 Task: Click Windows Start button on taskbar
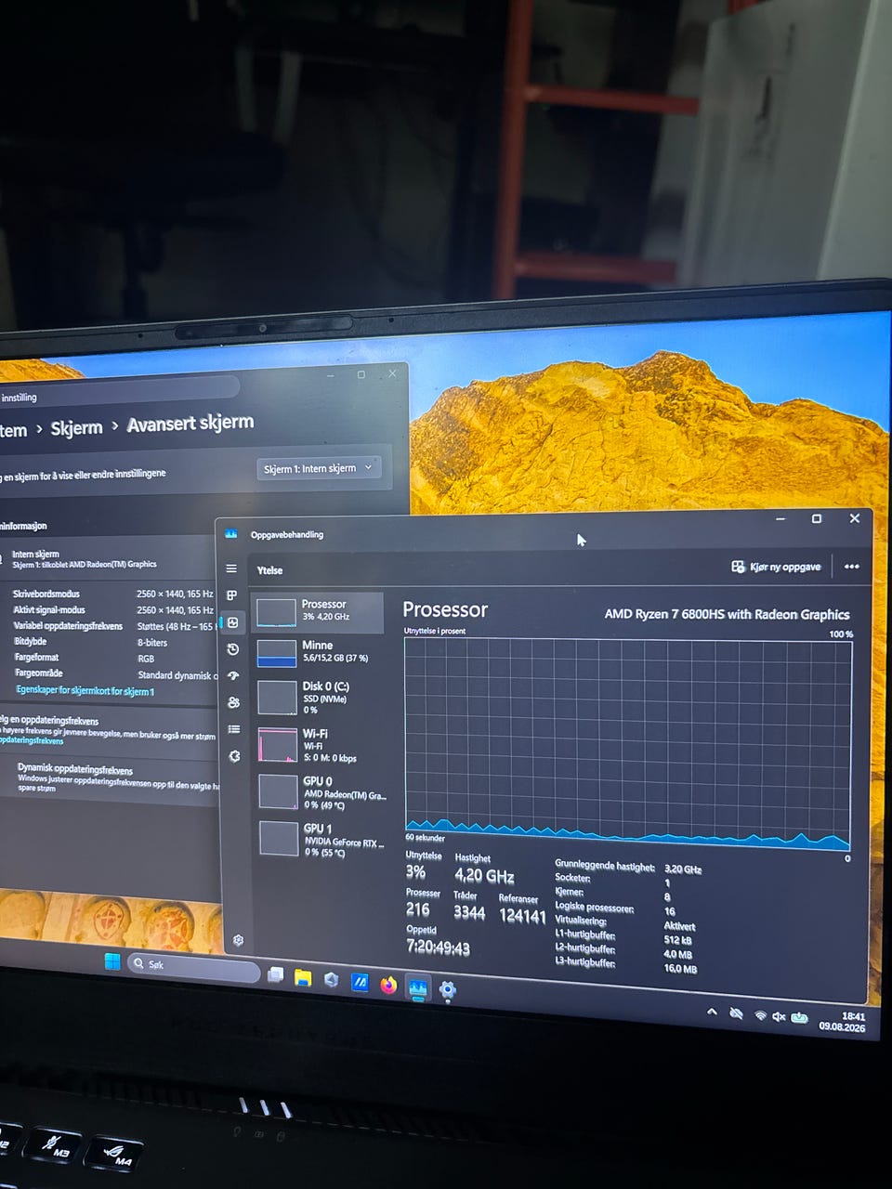112,962
